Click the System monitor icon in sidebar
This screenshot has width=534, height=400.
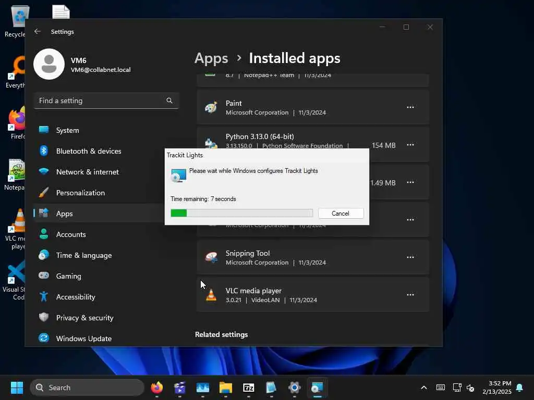(44, 130)
